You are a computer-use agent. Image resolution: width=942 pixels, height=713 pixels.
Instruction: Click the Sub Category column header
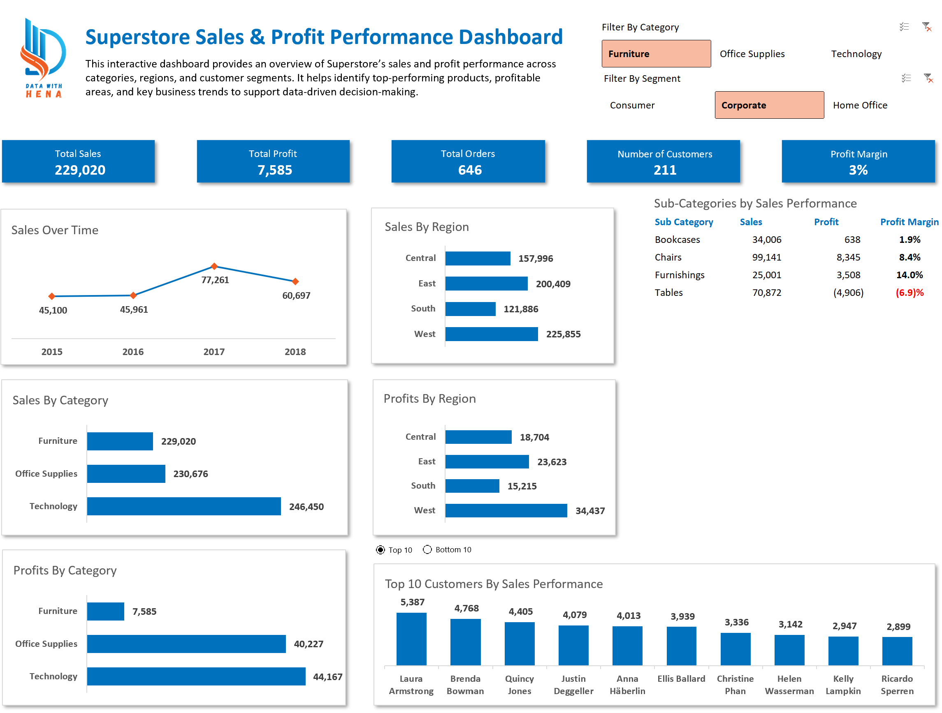point(684,222)
